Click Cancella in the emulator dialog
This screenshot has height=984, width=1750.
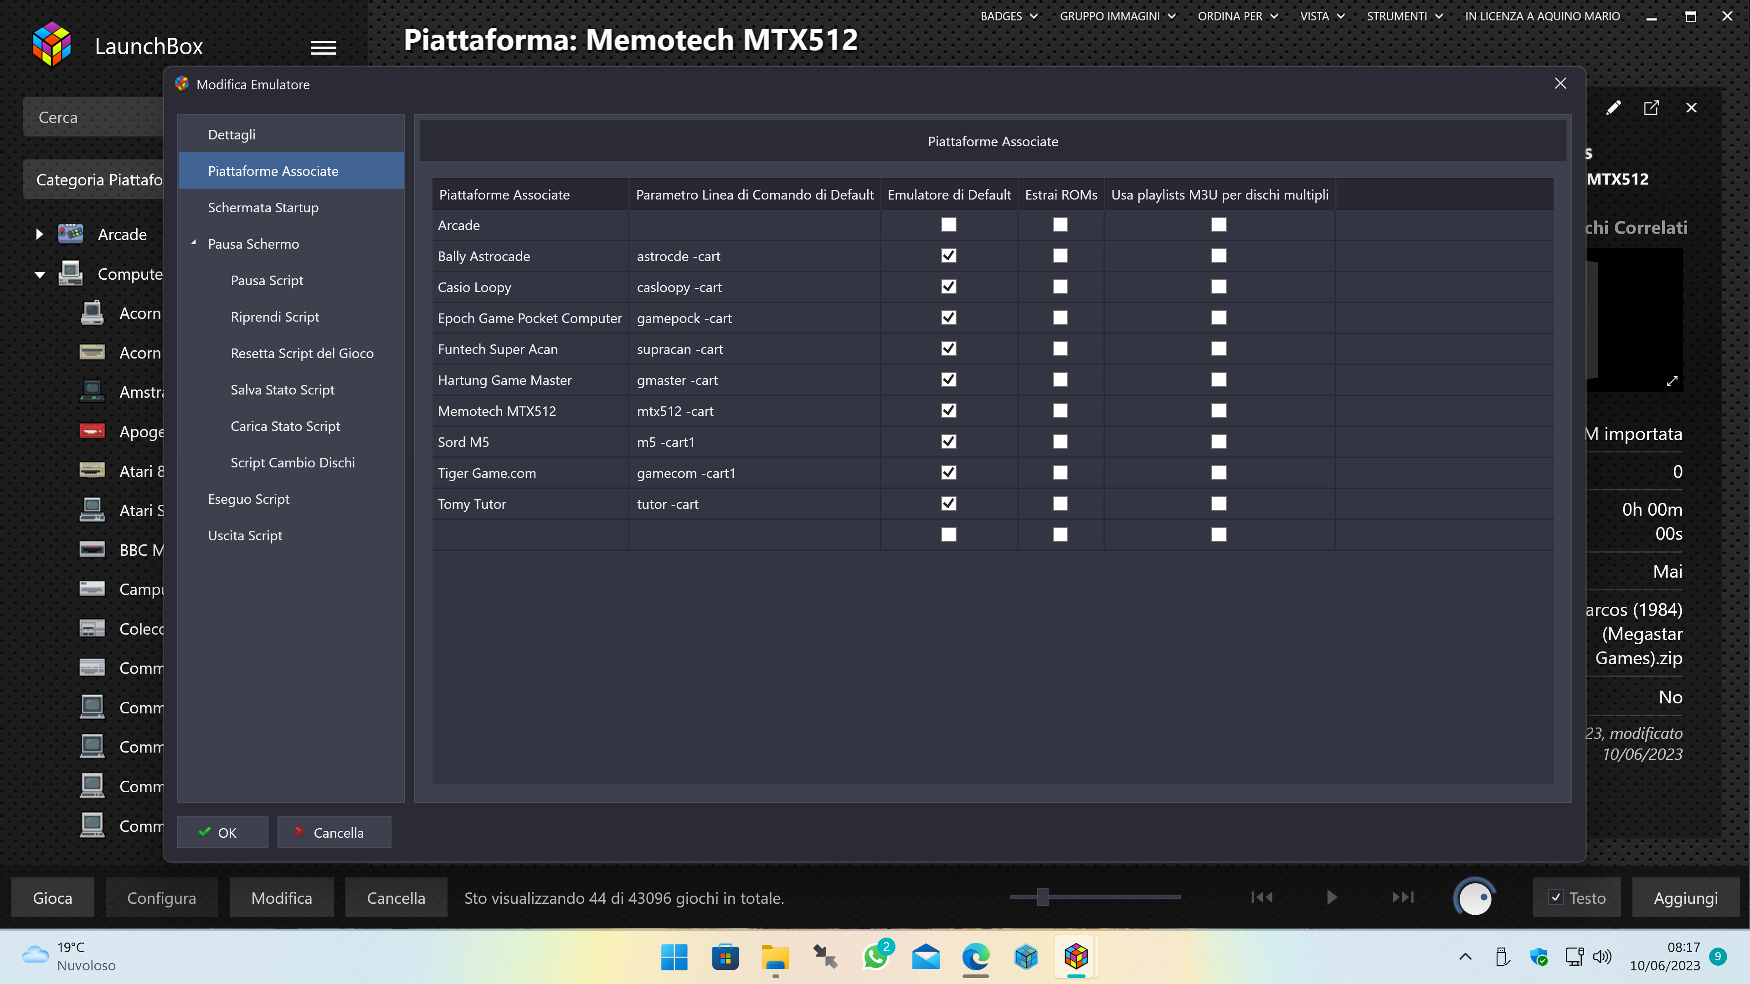(x=334, y=832)
